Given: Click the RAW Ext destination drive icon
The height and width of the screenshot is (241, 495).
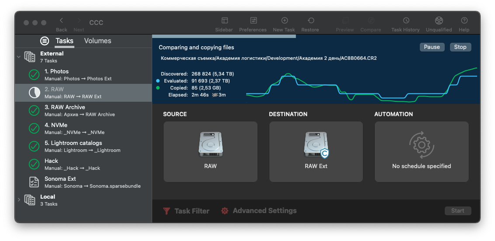Looking at the screenshot, I should click(x=316, y=145).
